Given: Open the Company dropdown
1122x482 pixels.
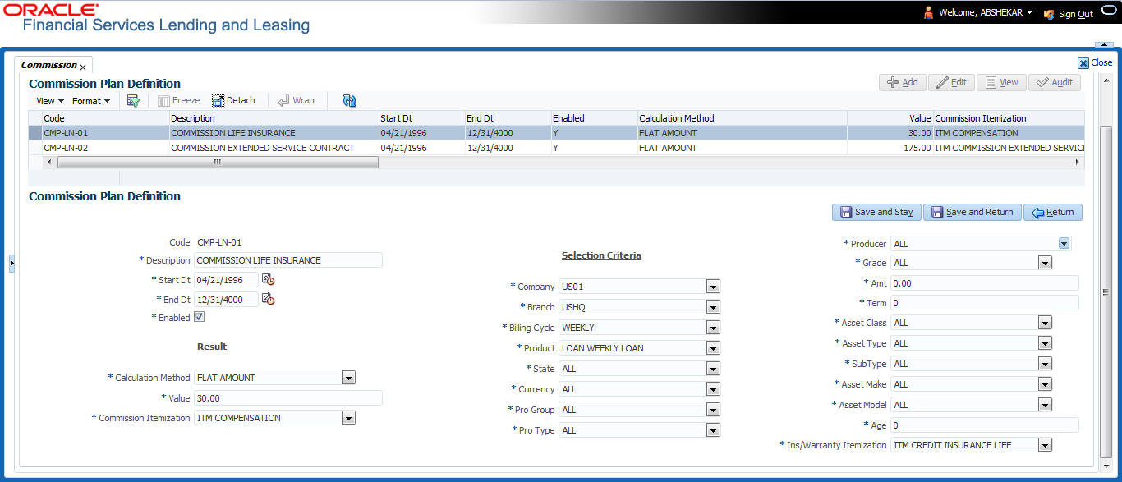Looking at the screenshot, I should [x=713, y=287].
